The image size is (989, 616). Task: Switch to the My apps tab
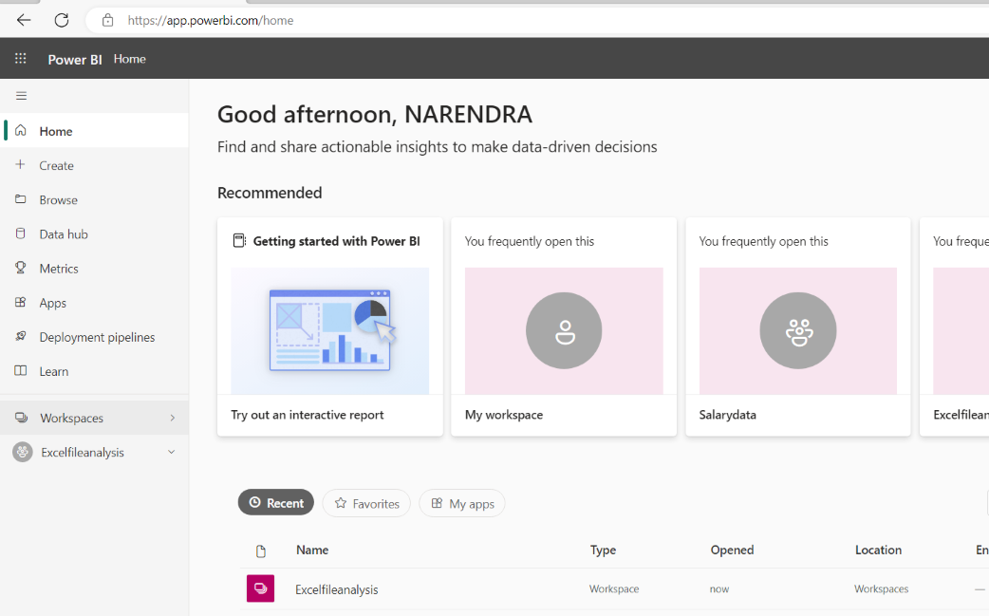pyautogui.click(x=462, y=503)
